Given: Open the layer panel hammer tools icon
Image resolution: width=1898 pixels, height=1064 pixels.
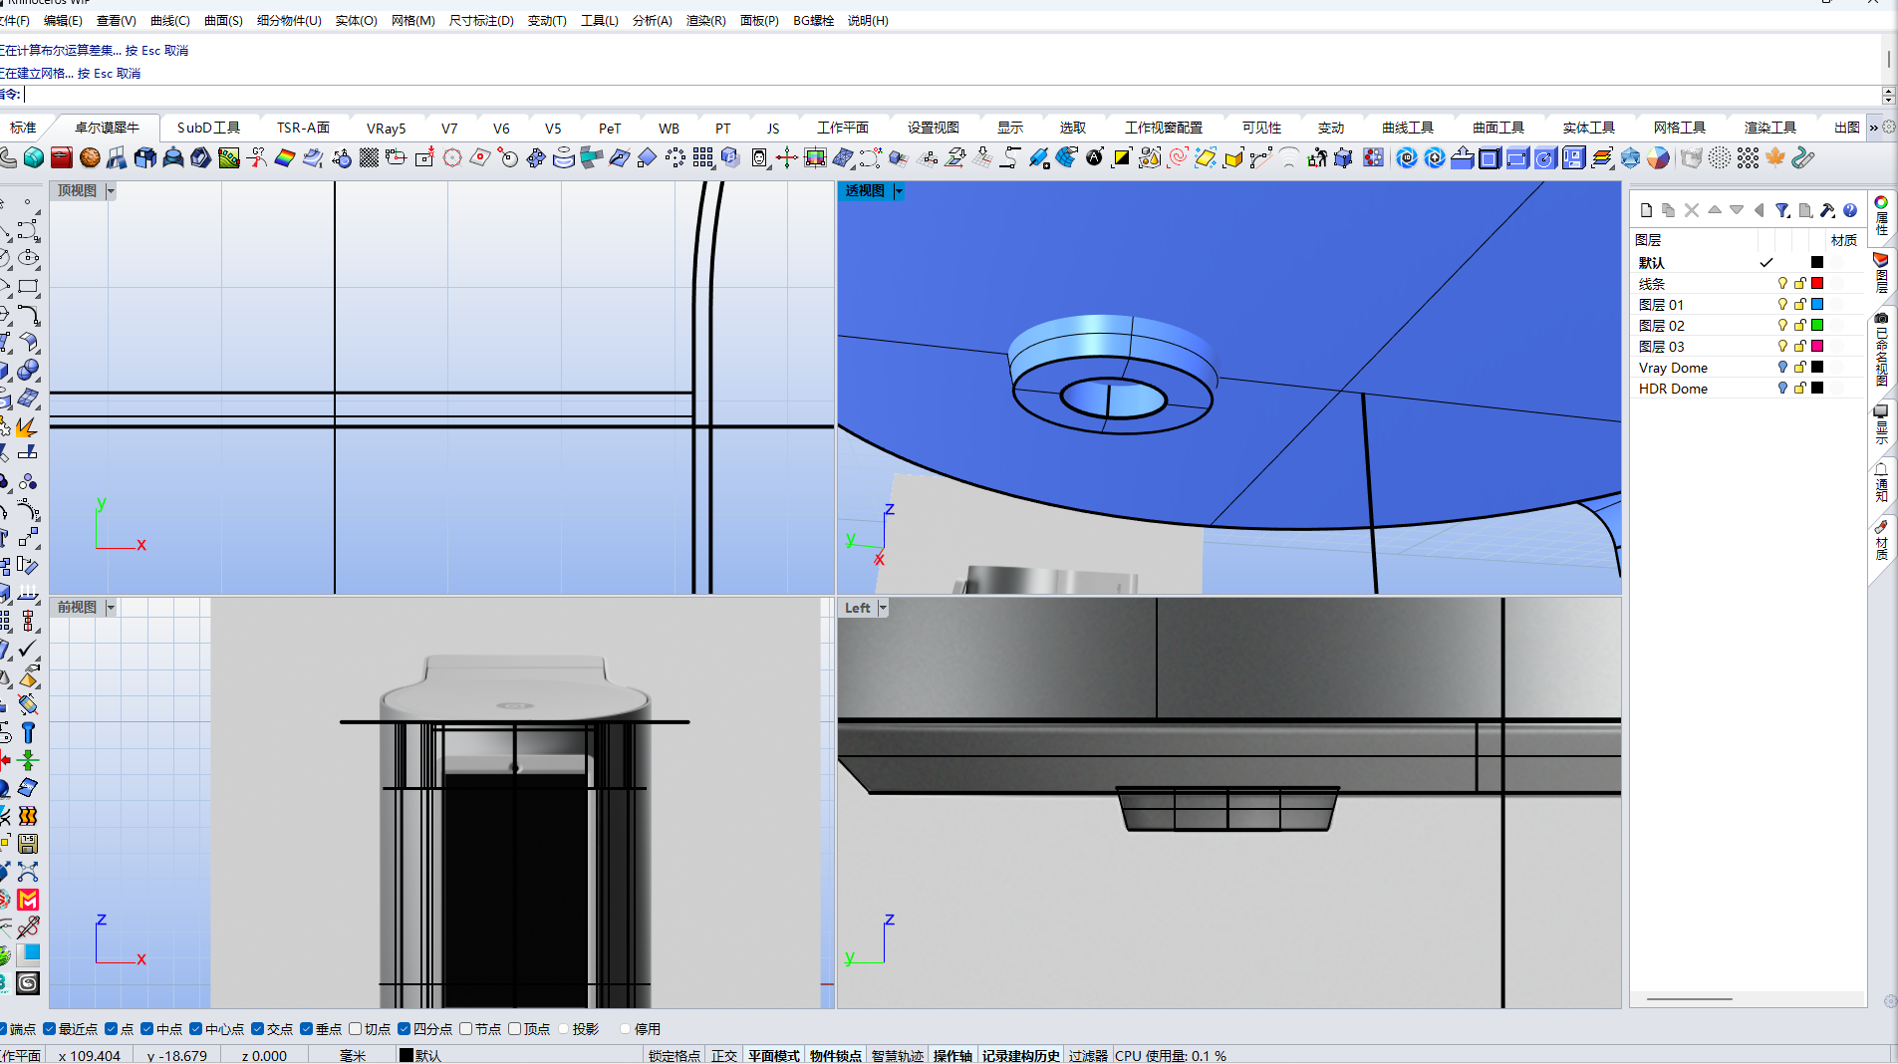Looking at the screenshot, I should point(1827,210).
